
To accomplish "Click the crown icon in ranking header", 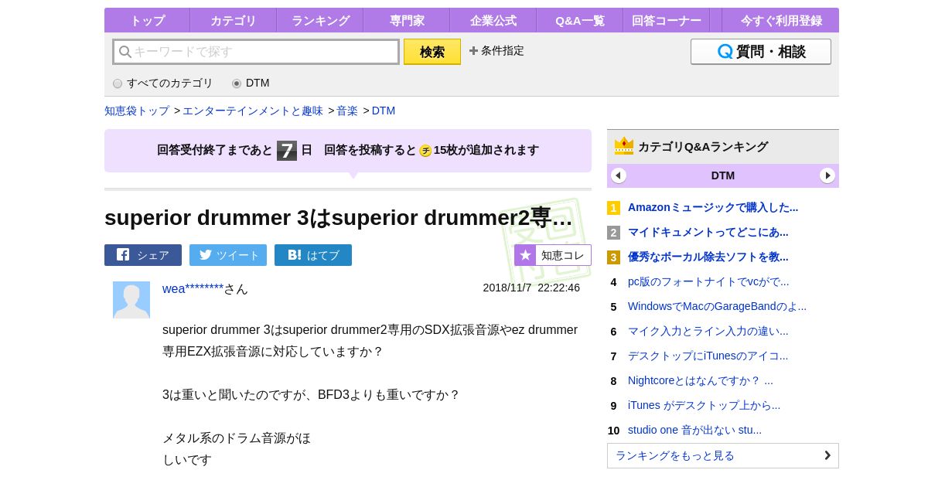I will (x=623, y=146).
